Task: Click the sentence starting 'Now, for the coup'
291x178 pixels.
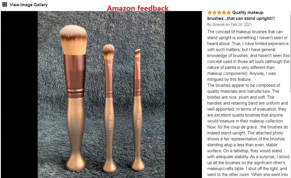Action: point(248,130)
